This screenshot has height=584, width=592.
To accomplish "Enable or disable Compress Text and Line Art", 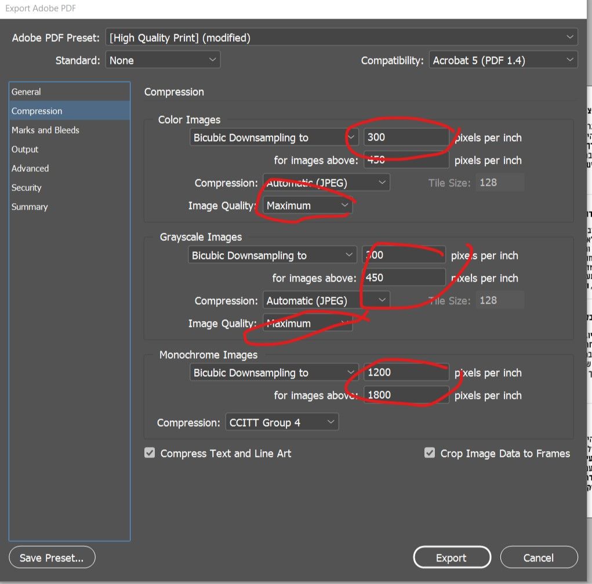I will 150,453.
